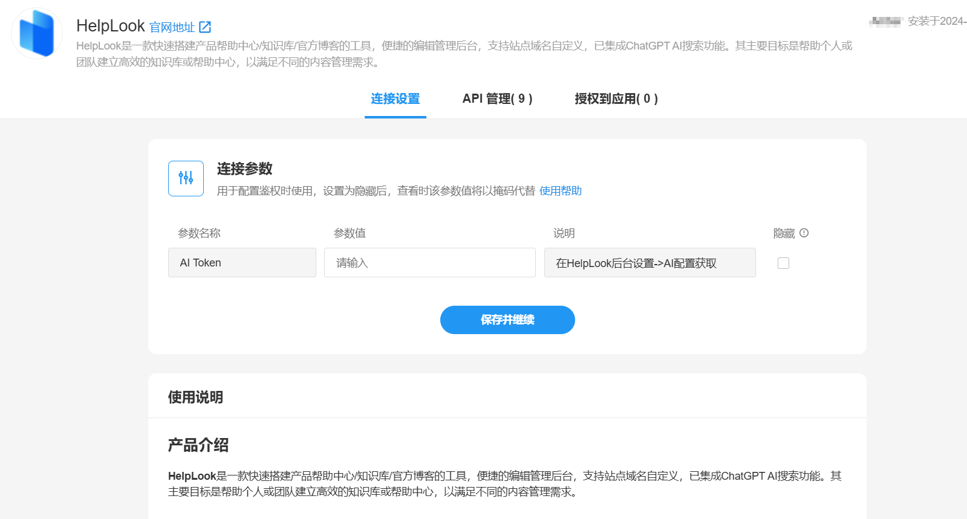Open the 使用帮助 link

561,191
